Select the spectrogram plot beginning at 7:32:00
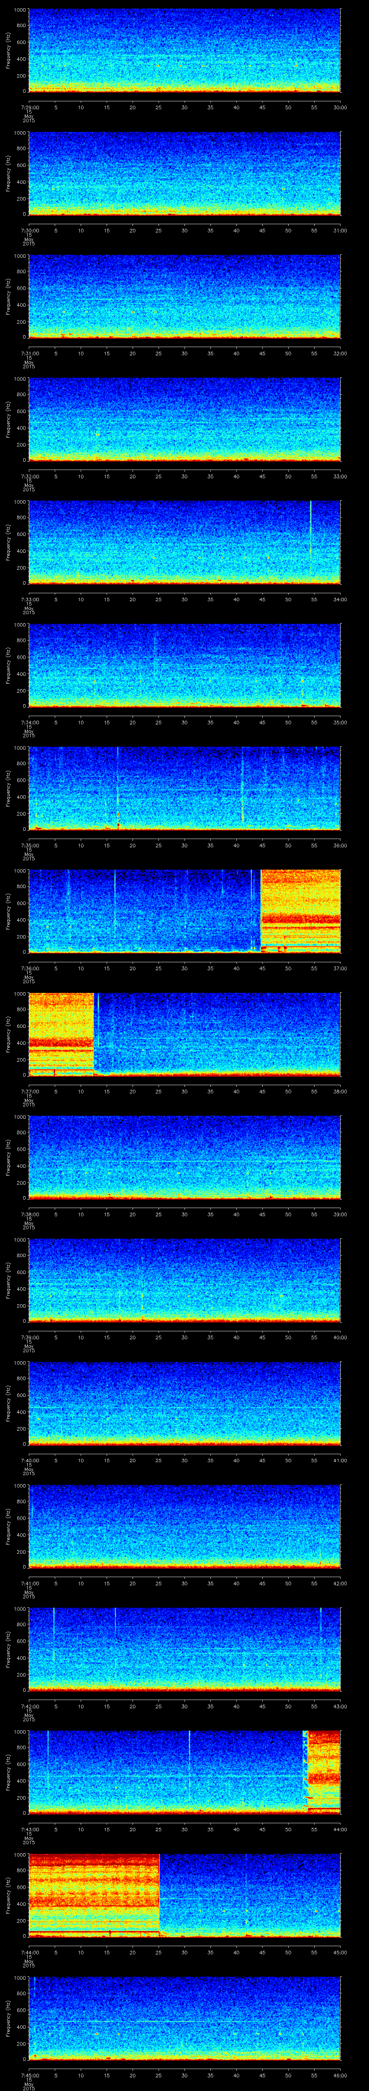The image size is (369, 2091). coord(184,419)
